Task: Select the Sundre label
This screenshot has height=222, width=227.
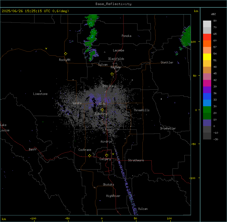Action: coord(77,103)
